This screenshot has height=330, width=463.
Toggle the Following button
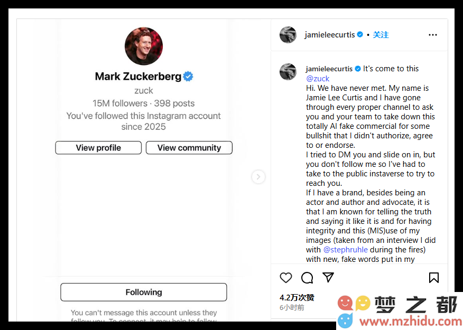pos(144,292)
